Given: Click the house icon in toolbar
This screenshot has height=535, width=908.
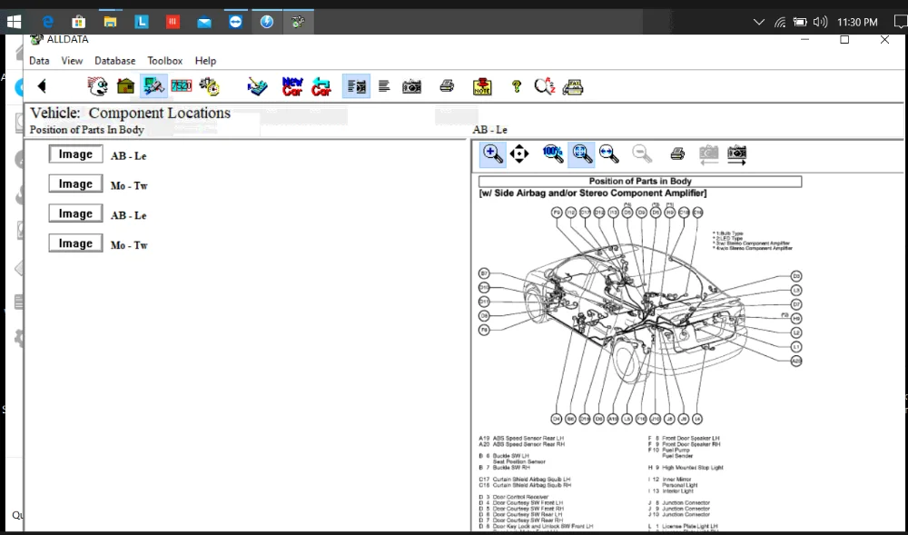Looking at the screenshot, I should click(125, 86).
